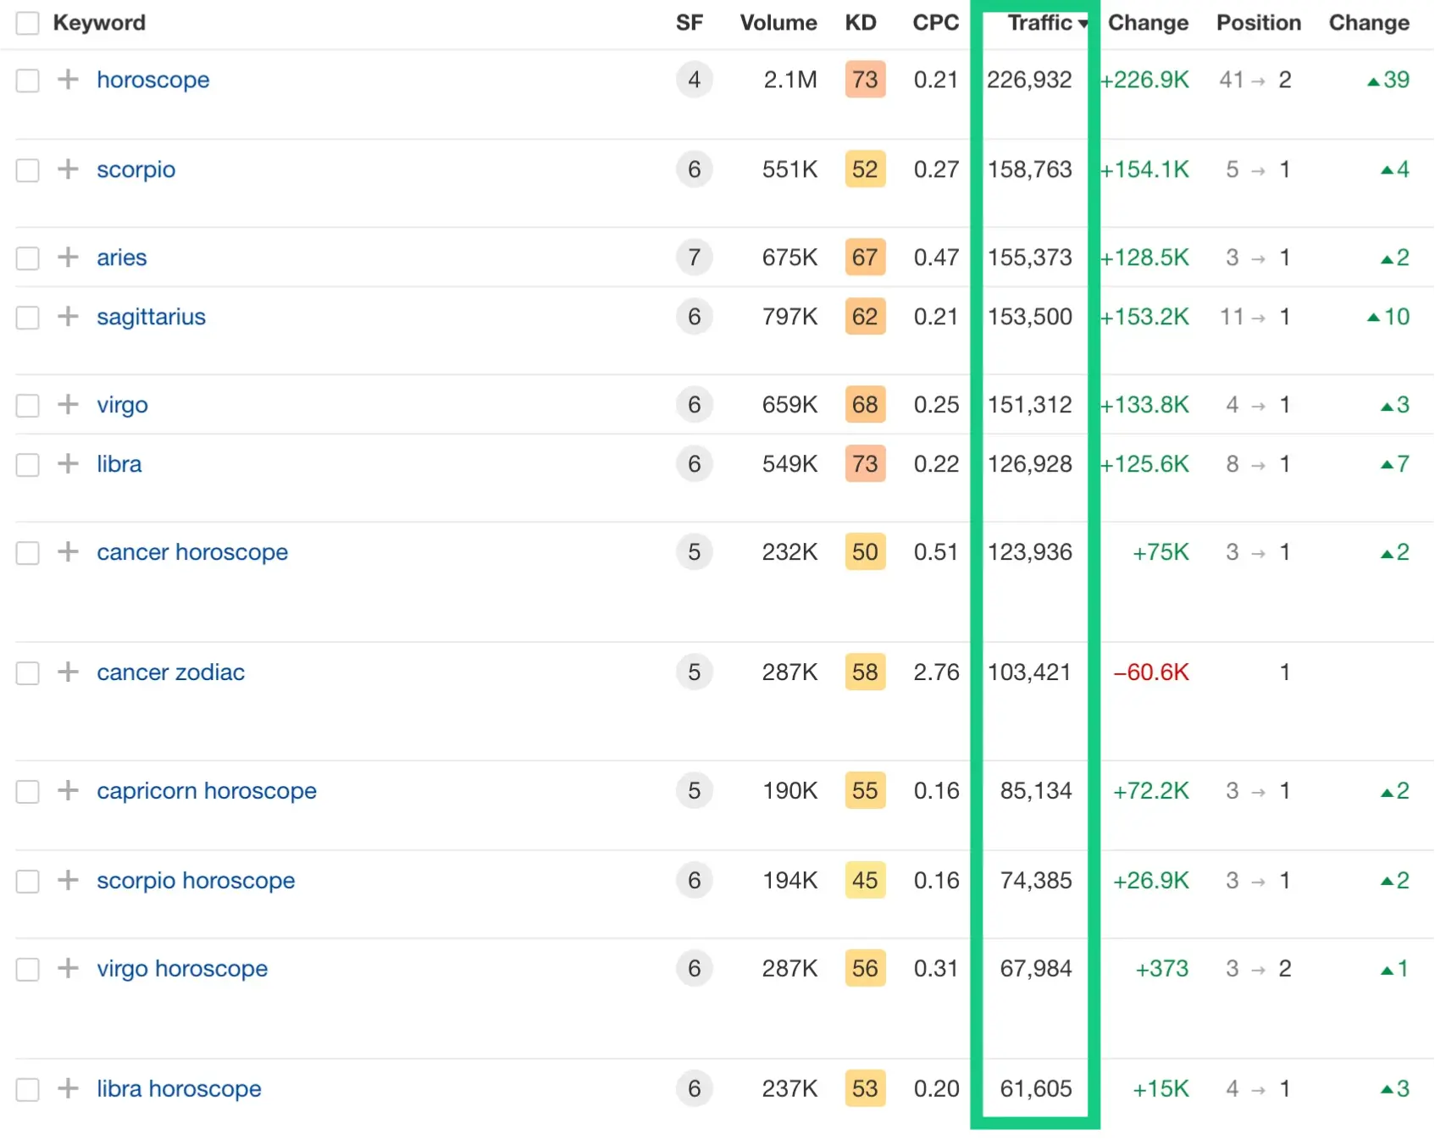Click SF badge 4 for horoscope
1435x1140 pixels.
point(695,80)
